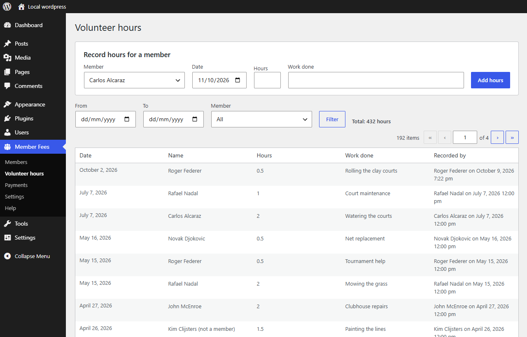Click the Posts pushpin icon
The image size is (527, 337).
pyautogui.click(x=7, y=44)
